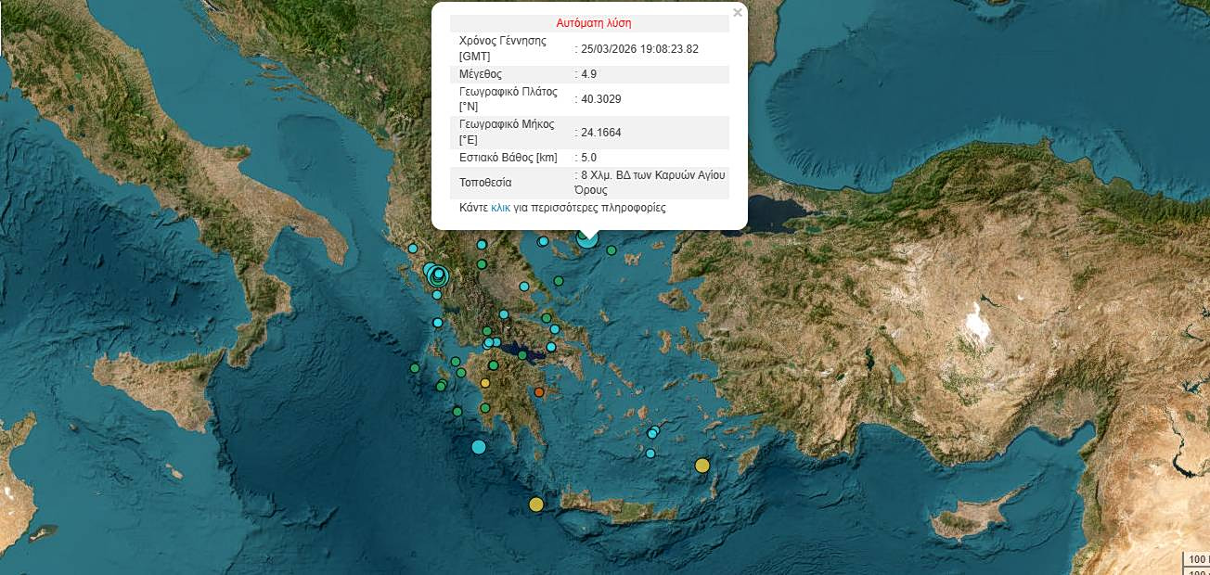The image size is (1210, 575).
Task: Click the large cyan marker under the popup pointer
Action: pyautogui.click(x=587, y=238)
